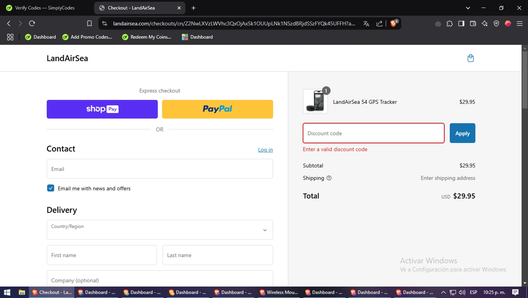Expand the Country/Region dropdown
The image size is (528, 298).
click(160, 230)
